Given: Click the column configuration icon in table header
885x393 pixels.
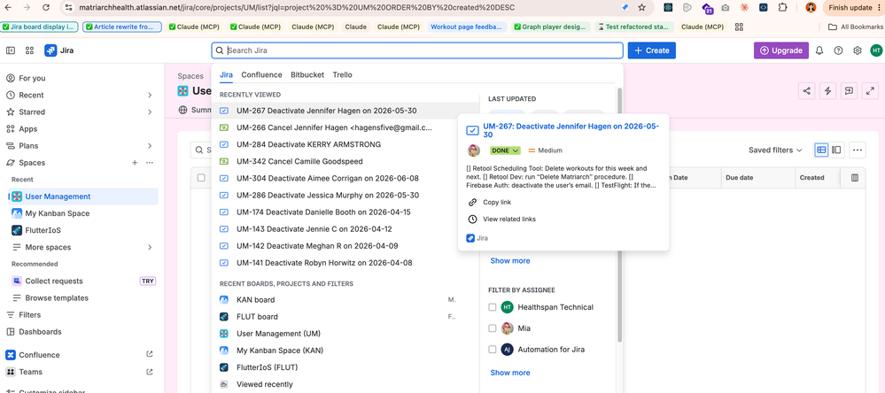Looking at the screenshot, I should point(855,178).
